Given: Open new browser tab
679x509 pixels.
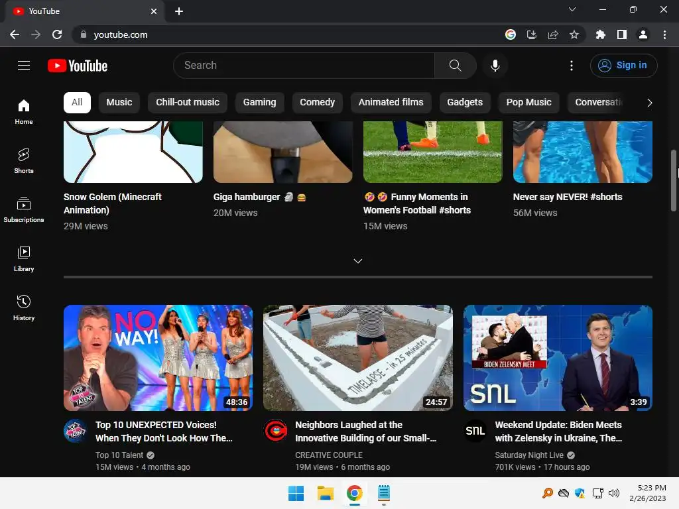Looking at the screenshot, I should (x=179, y=11).
